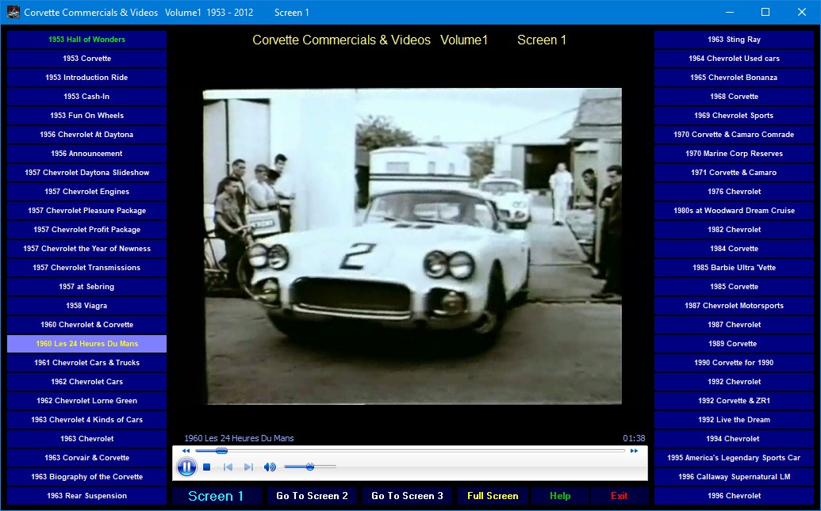Minimize the application window
Image resolution: width=821 pixels, height=511 pixels.
pyautogui.click(x=729, y=12)
